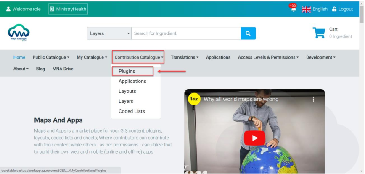Click the UK flag language icon

click(306, 9)
